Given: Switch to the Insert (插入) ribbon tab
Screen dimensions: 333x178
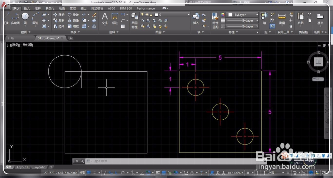Looking at the screenshot, I should 27,8.
